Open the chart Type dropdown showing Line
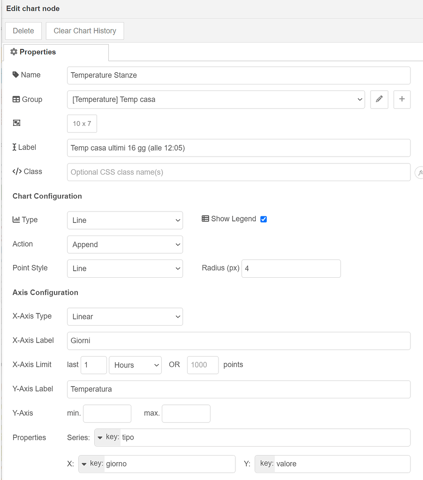Screen dimensions: 423x480 tap(124, 220)
